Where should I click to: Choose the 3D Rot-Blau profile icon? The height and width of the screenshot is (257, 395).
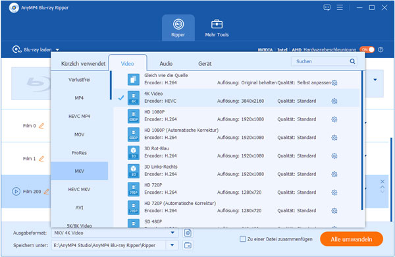[133, 153]
